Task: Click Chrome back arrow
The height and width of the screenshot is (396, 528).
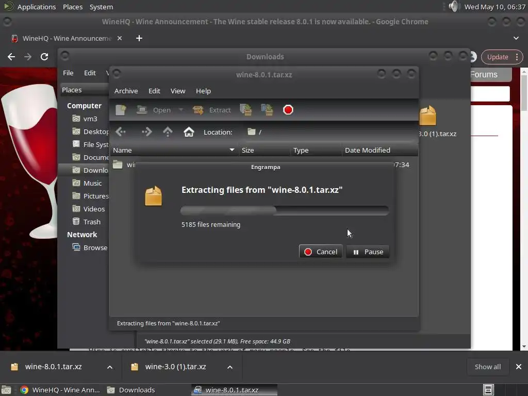Action: click(x=11, y=57)
